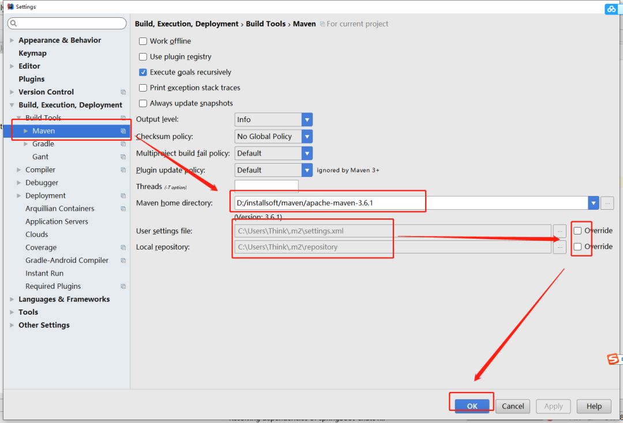This screenshot has height=423, width=623.
Task: Expand the Maven tree node arrow
Action: [26, 131]
